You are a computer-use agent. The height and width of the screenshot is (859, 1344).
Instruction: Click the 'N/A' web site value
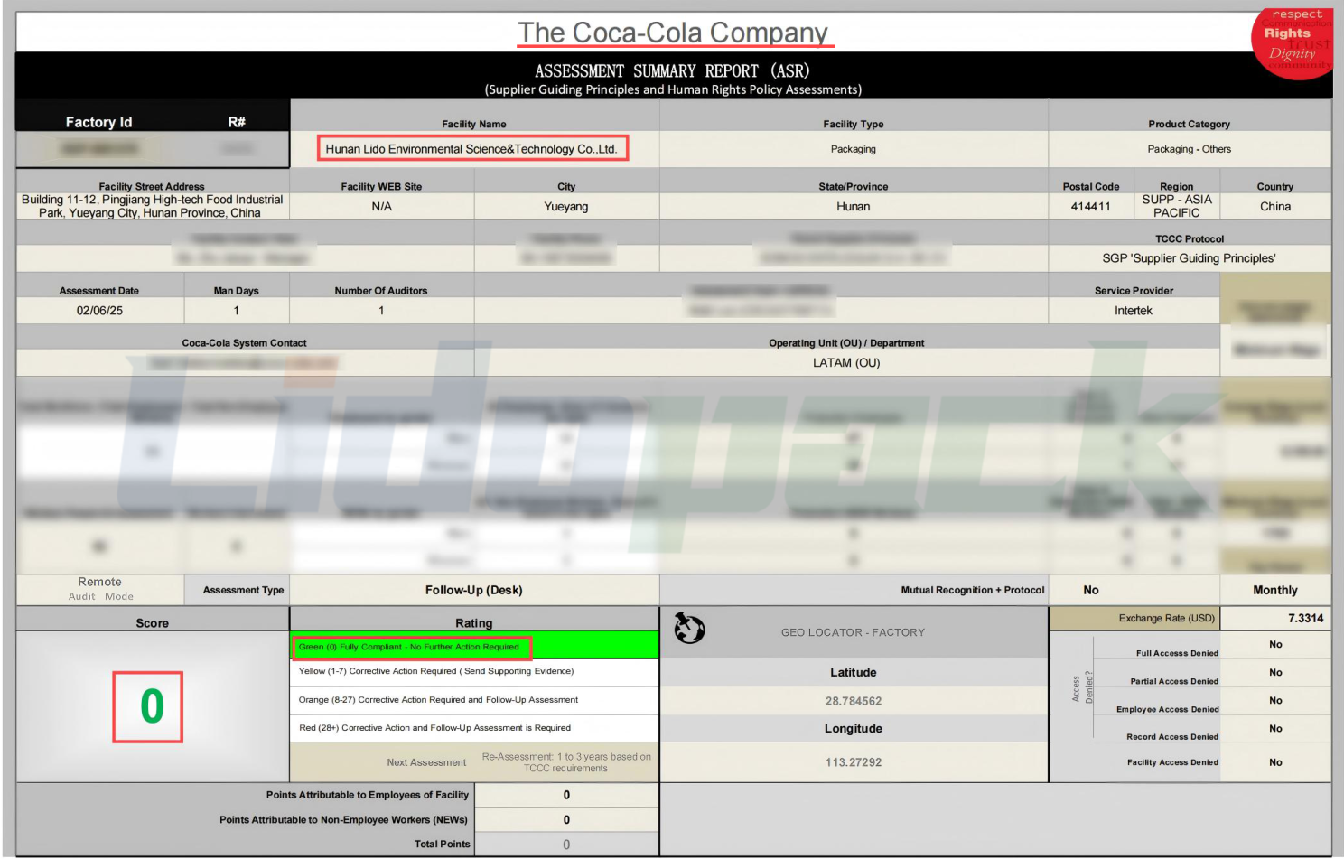[382, 206]
